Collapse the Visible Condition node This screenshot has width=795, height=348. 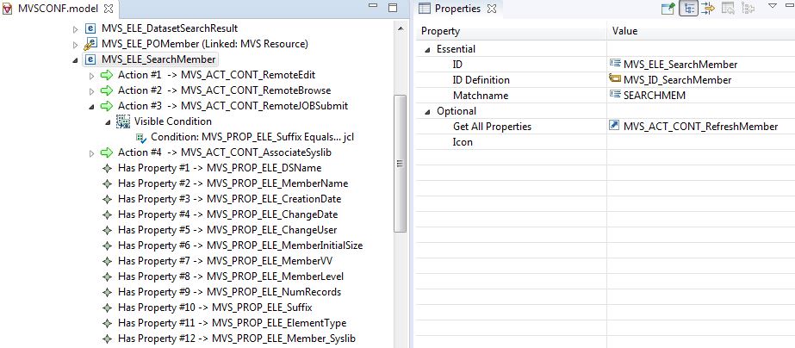tap(108, 122)
